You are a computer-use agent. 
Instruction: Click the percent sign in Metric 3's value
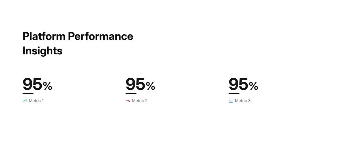[x=253, y=86]
